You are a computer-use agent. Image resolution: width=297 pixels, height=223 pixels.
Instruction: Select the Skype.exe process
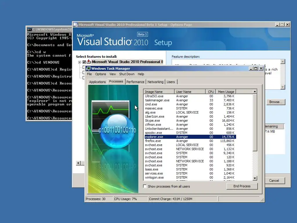[x=190, y=121]
